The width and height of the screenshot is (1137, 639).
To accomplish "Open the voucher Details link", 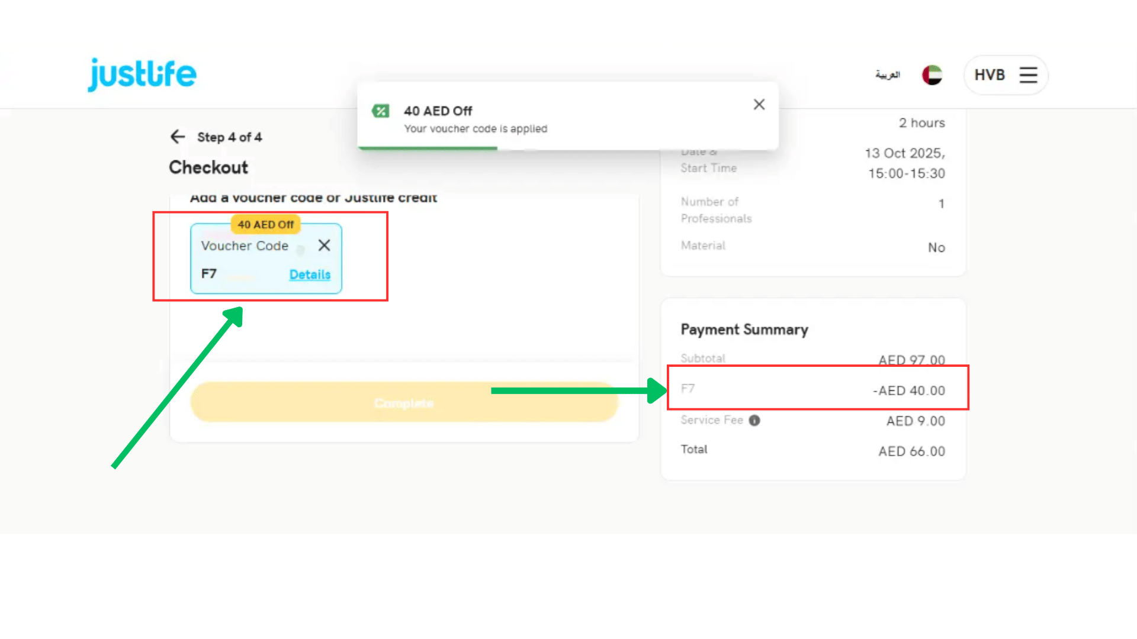I will point(310,275).
